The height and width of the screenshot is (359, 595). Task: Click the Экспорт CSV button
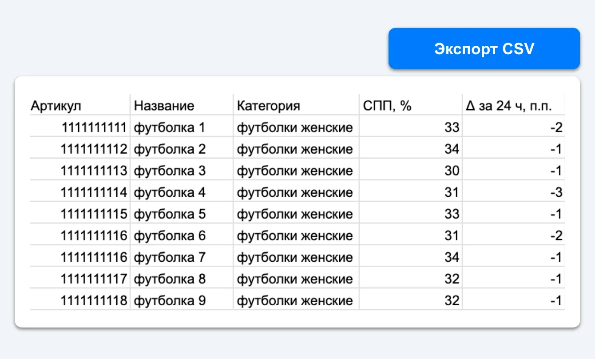pyautogui.click(x=484, y=48)
